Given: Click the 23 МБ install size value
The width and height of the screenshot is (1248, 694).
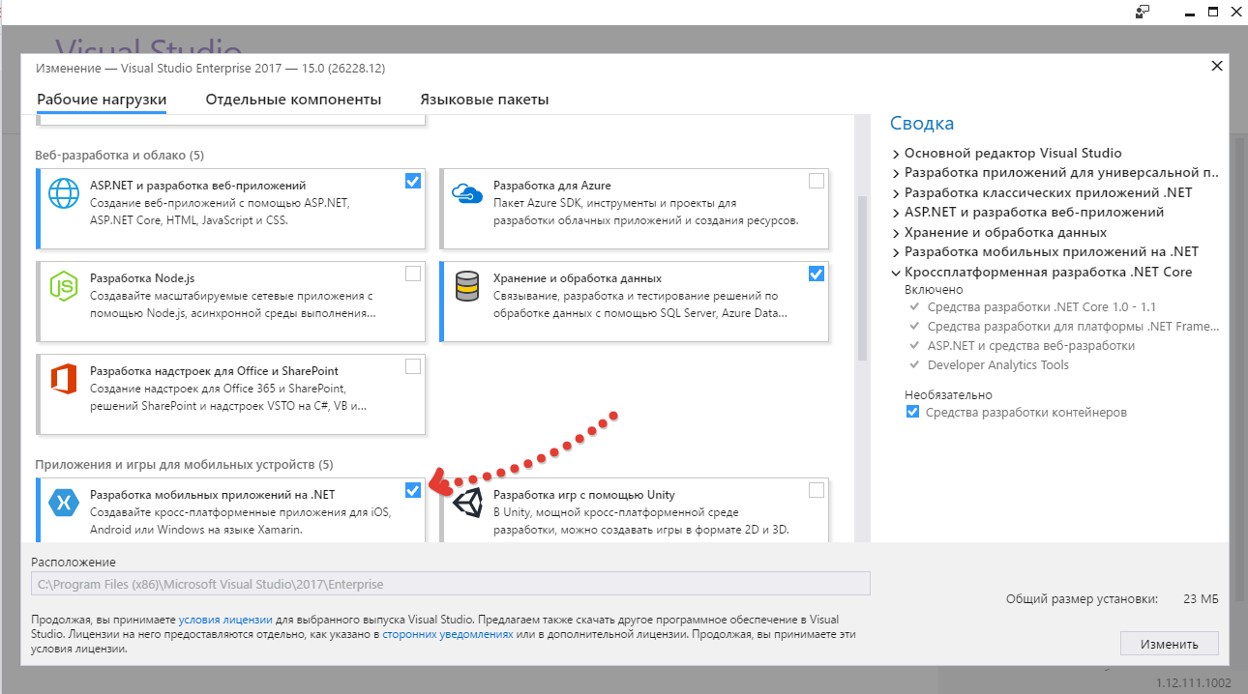Looking at the screenshot, I should coord(1201,599).
